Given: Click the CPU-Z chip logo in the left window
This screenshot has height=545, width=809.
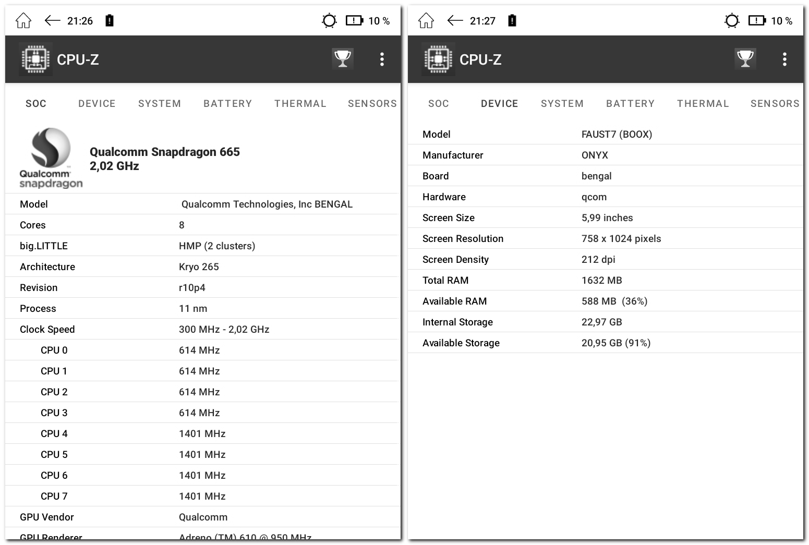Looking at the screenshot, I should (x=35, y=59).
